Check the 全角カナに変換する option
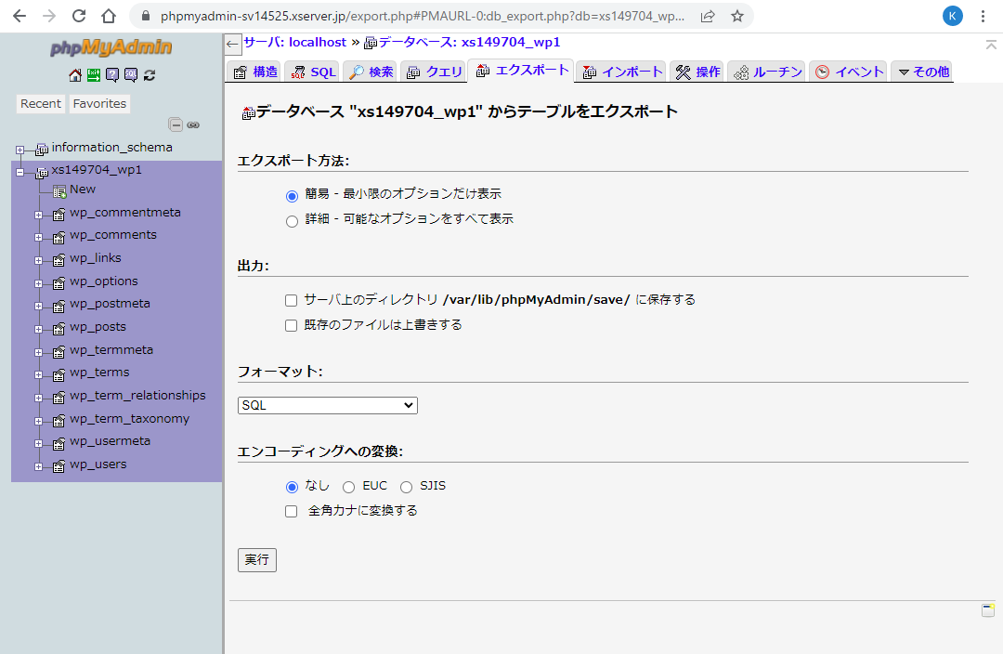This screenshot has width=1003, height=654. (292, 511)
